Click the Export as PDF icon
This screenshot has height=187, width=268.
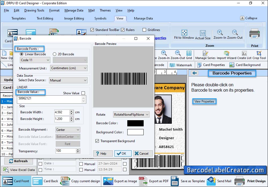pos(143,181)
